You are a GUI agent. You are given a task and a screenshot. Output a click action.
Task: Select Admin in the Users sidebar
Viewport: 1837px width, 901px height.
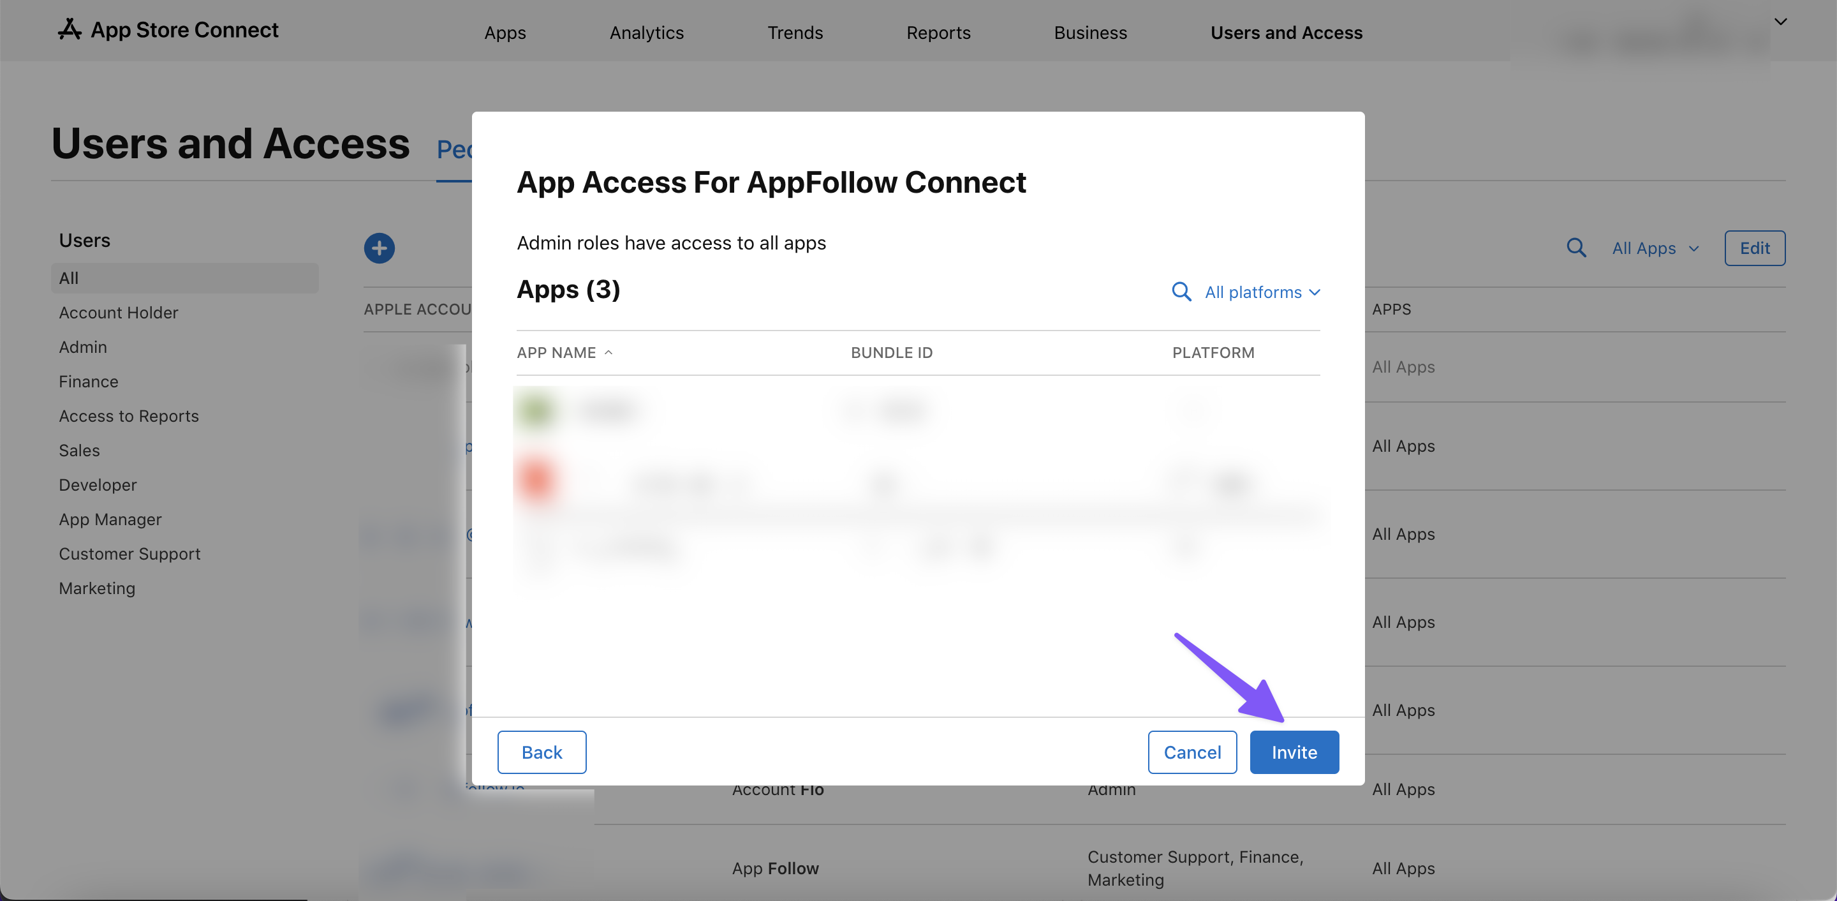click(x=83, y=346)
